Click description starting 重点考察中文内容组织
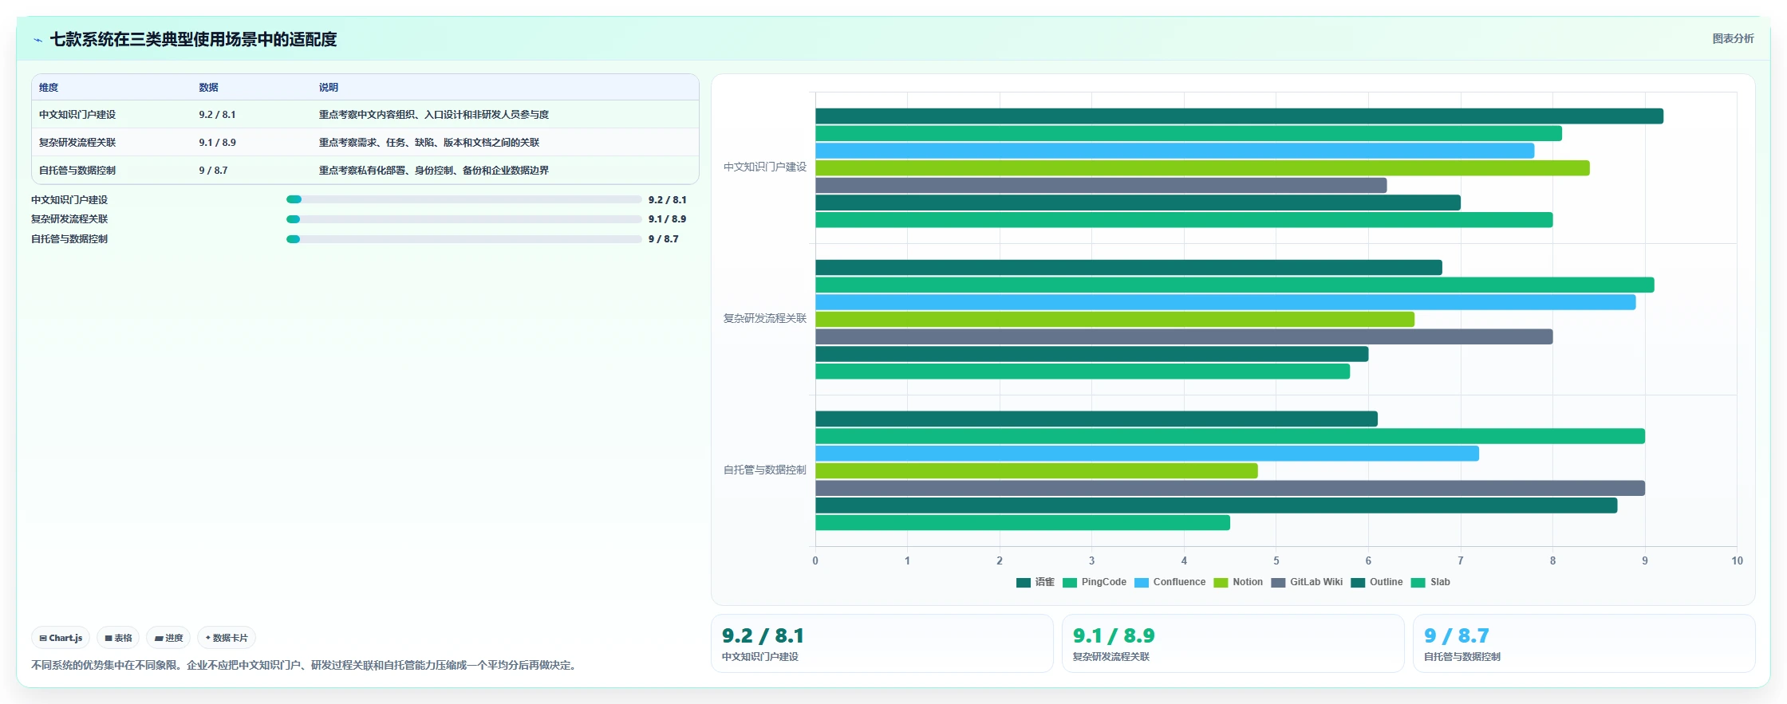Viewport: 1787px width, 704px height. pyautogui.click(x=434, y=115)
